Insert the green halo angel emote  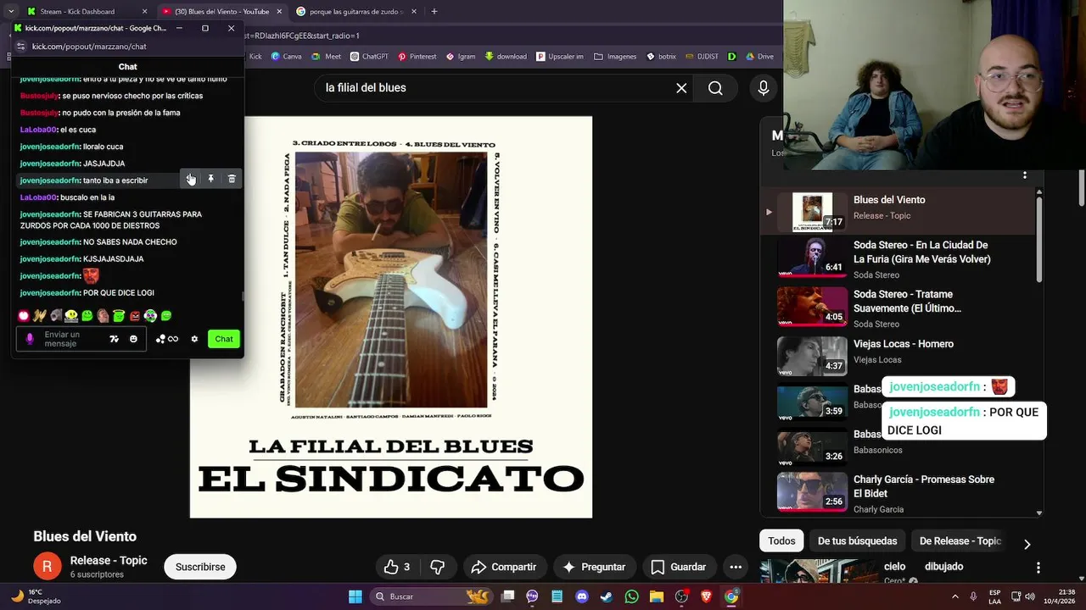tap(119, 316)
